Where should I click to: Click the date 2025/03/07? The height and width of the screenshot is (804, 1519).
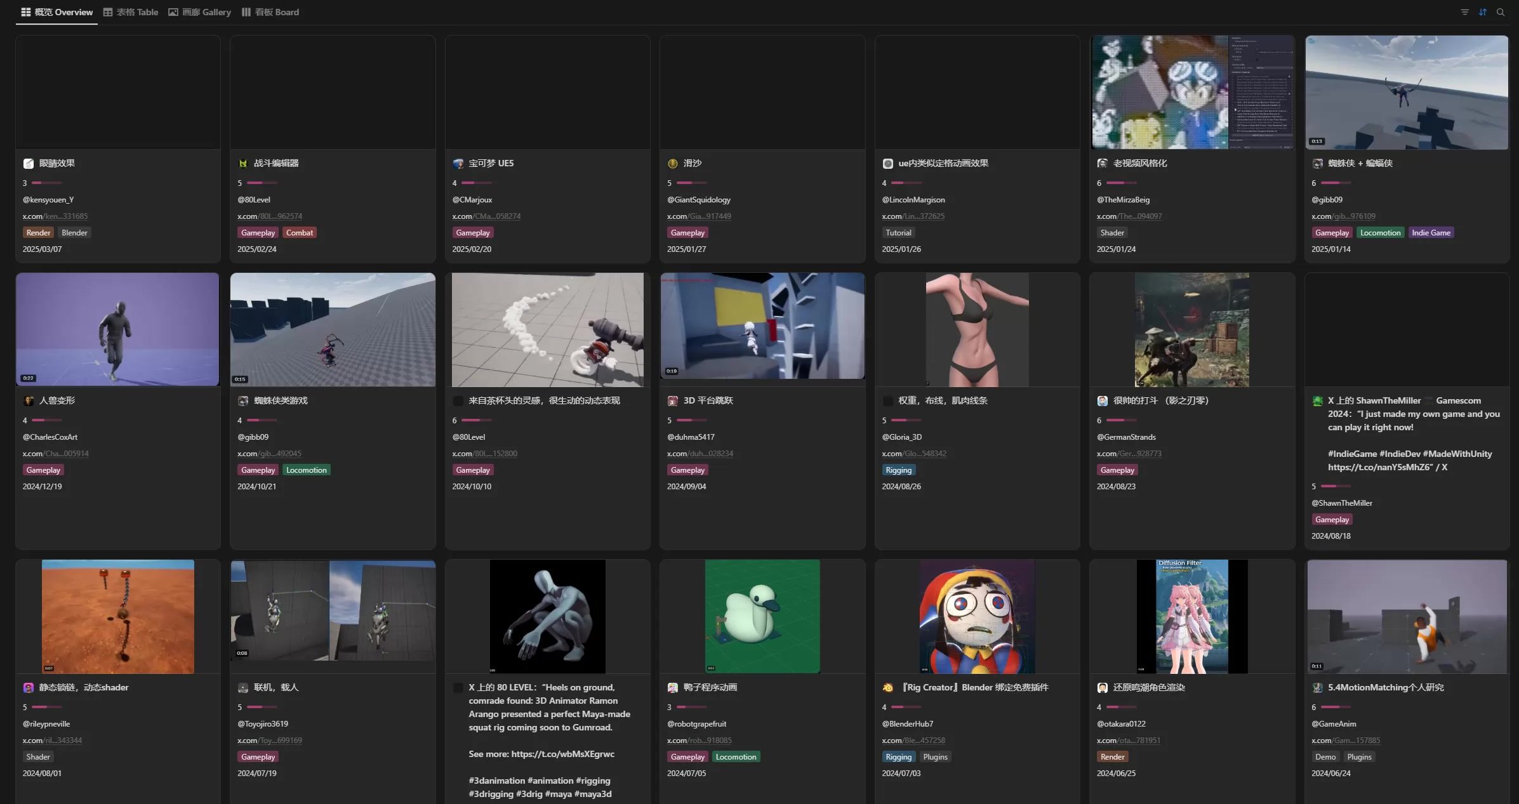pyautogui.click(x=42, y=249)
